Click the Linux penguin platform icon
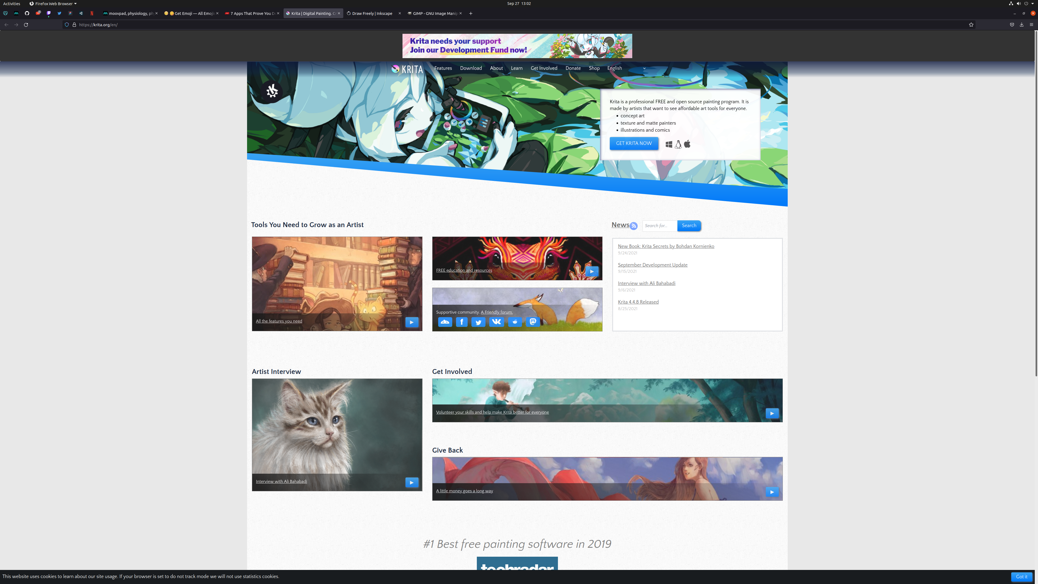The height and width of the screenshot is (584, 1038). click(x=678, y=144)
